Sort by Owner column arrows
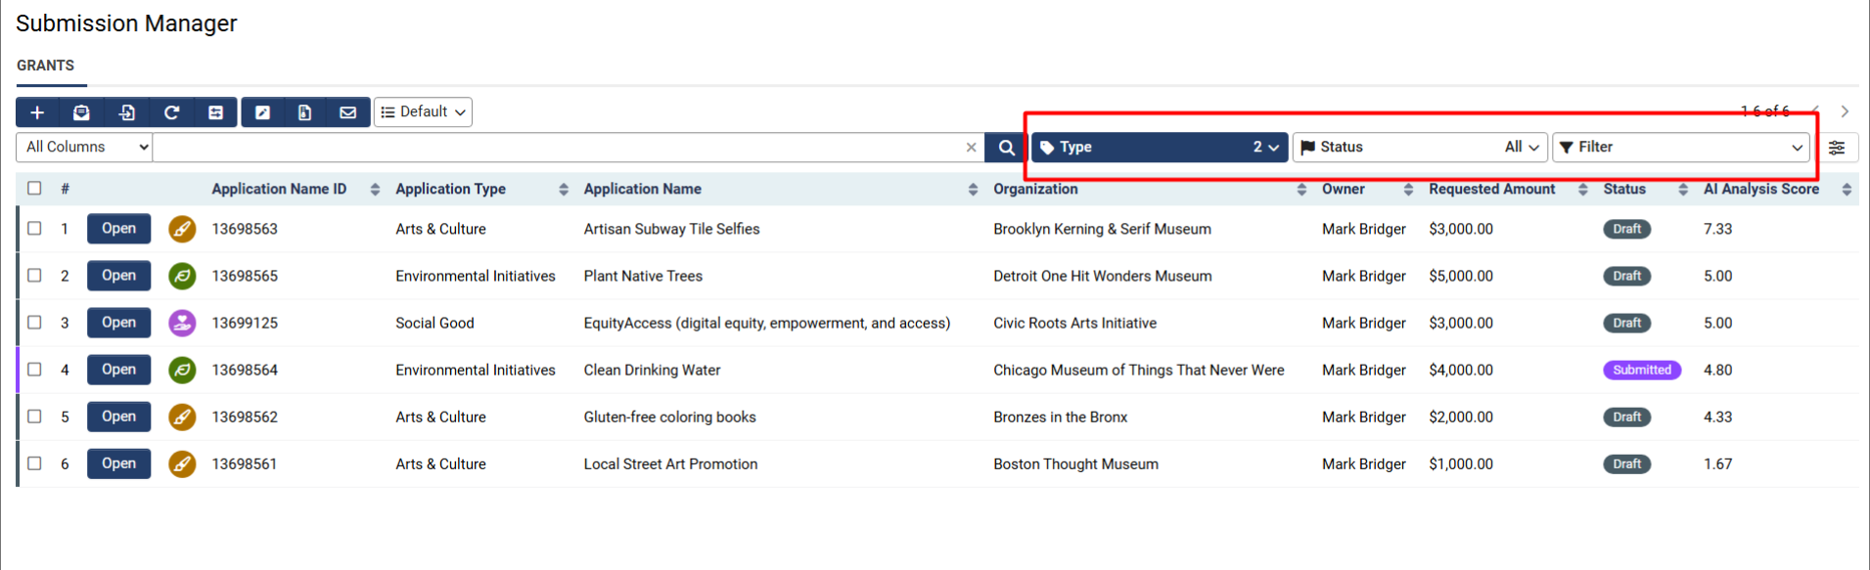Viewport: 1870px width, 570px height. pyautogui.click(x=1408, y=190)
